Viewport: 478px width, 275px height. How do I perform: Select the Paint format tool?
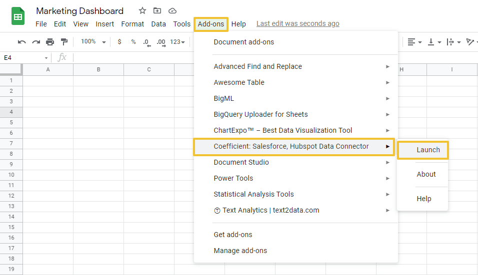(x=64, y=42)
